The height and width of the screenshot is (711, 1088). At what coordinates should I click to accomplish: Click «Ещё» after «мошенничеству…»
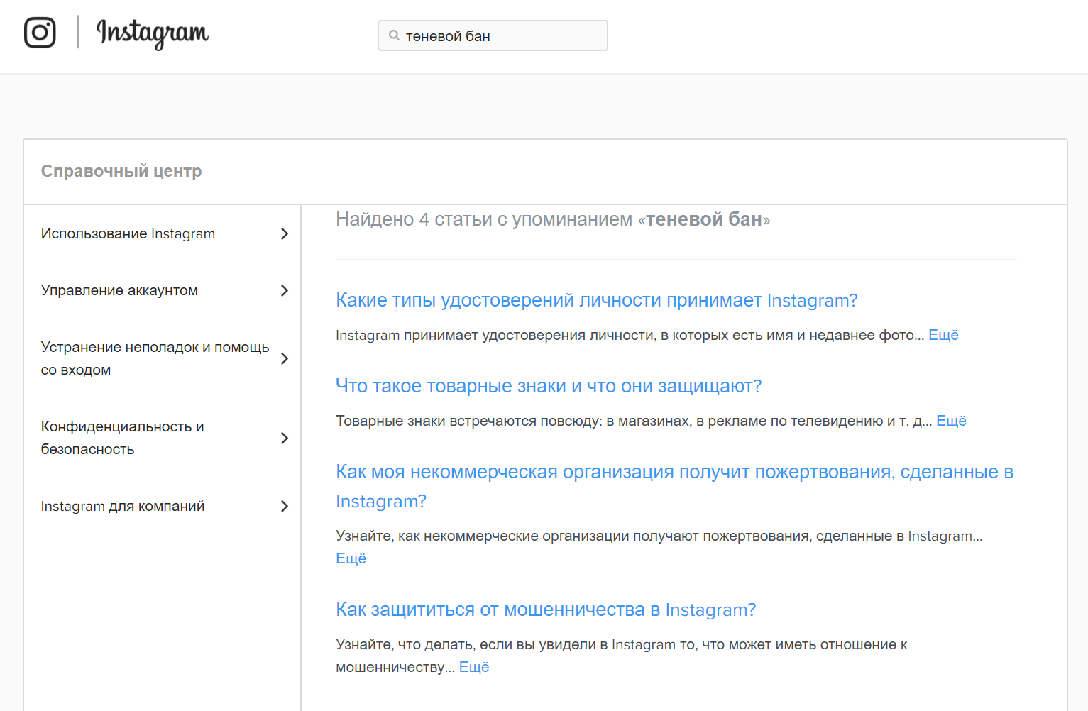pos(474,667)
